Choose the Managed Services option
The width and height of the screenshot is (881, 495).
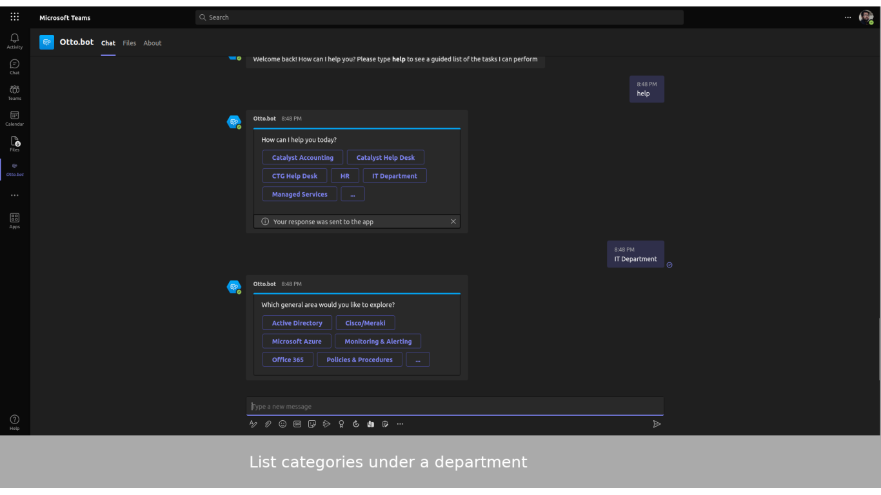[300, 194]
